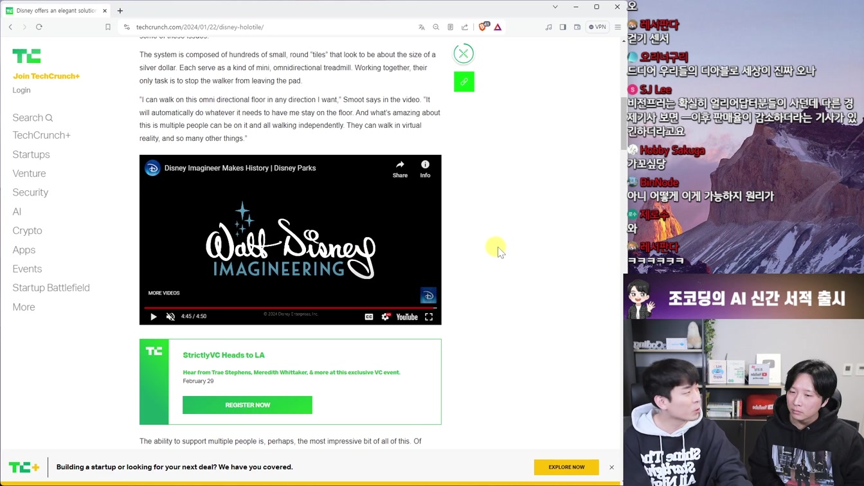
Task: Click the REGISTER NOW button
Action: click(248, 405)
